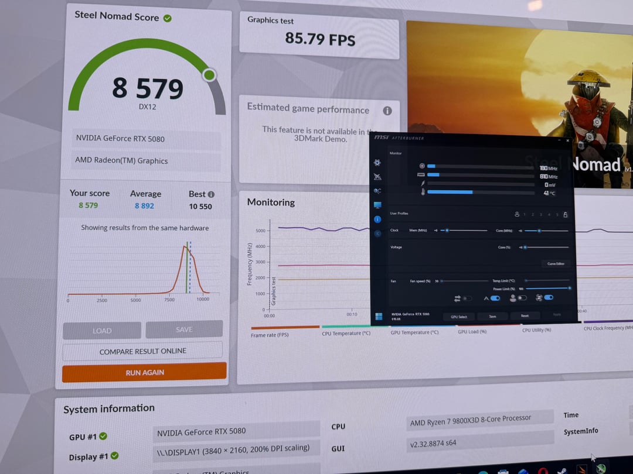Viewport: 633px width, 474px height.
Task: Toggle the switch beside the person icon
Action: (x=522, y=298)
